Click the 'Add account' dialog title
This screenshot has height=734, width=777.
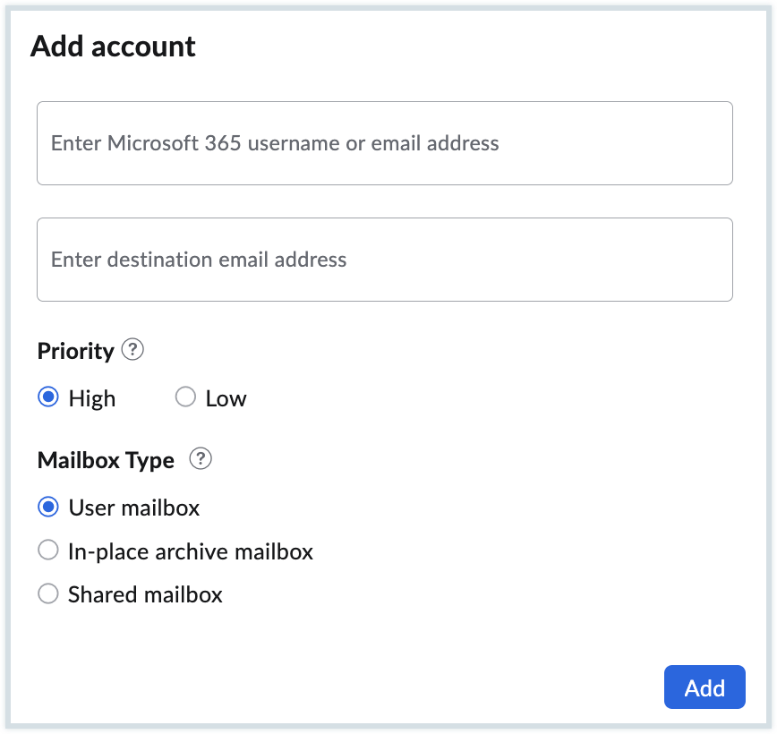(x=113, y=47)
